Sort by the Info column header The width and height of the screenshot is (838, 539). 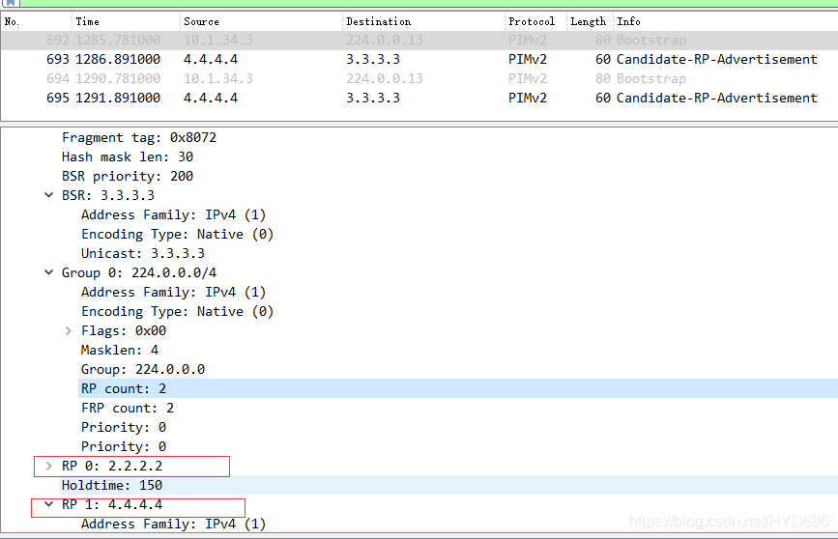click(726, 21)
